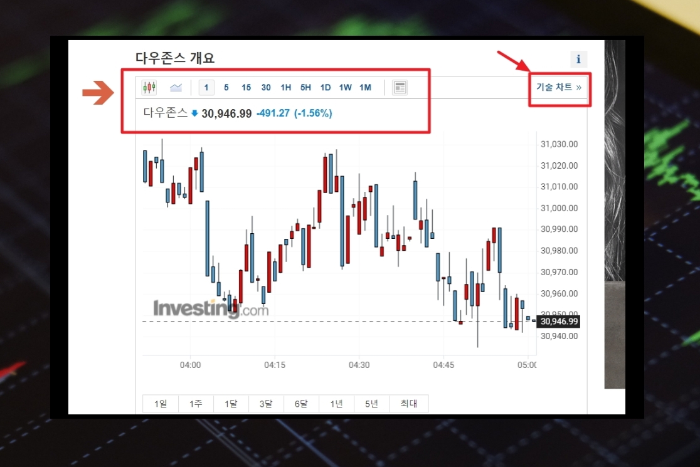Select the 1M interval
This screenshot has height=467, width=700.
click(x=365, y=87)
